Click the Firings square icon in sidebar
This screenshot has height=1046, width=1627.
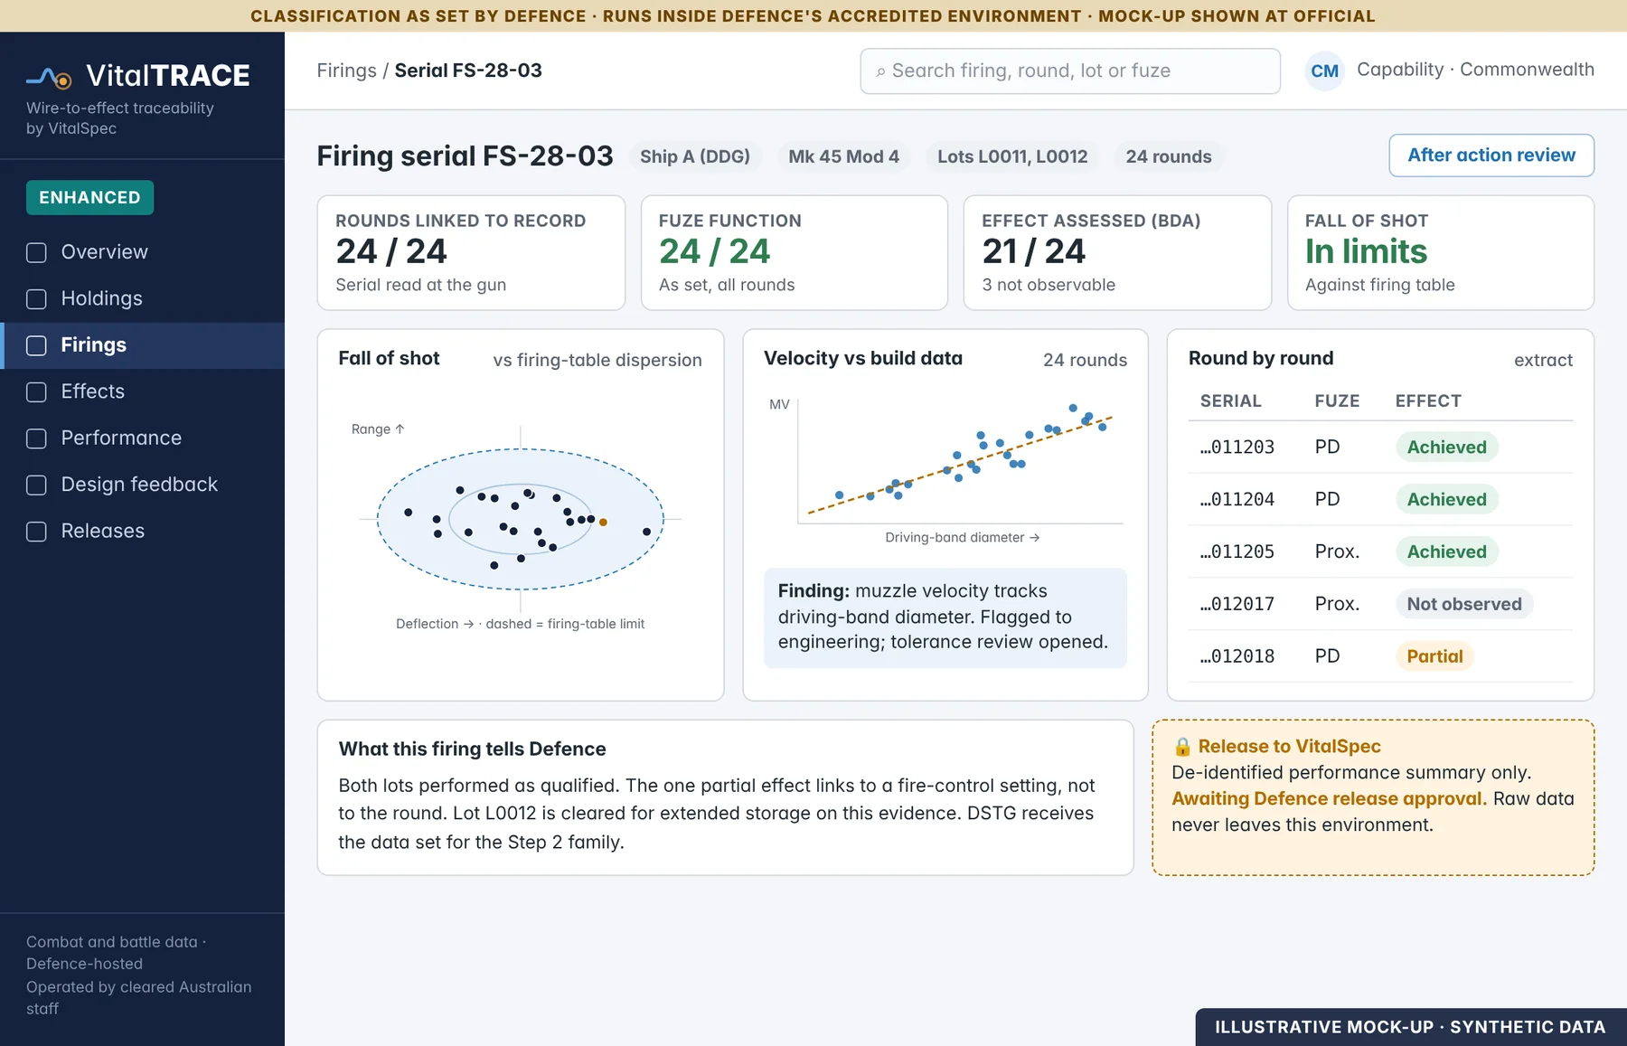[x=36, y=345]
